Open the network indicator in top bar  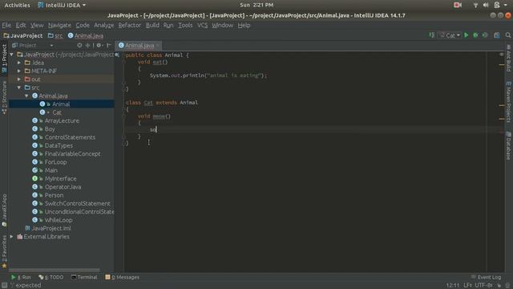coord(475,5)
